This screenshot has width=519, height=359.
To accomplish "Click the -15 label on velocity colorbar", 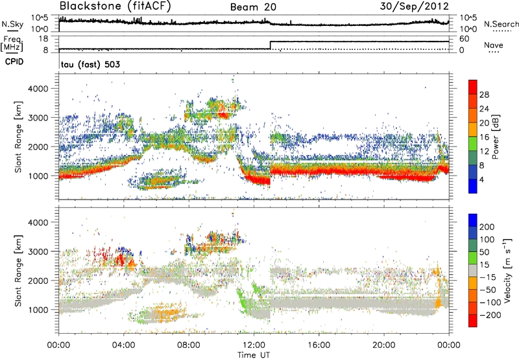I will (487, 277).
